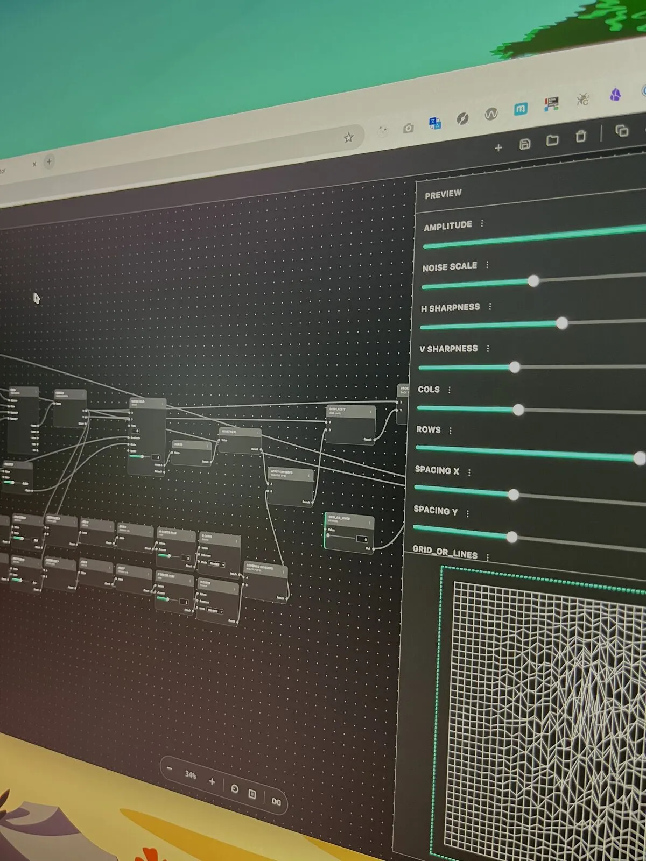
Task: Zoom out with the minus button
Action: (170, 768)
